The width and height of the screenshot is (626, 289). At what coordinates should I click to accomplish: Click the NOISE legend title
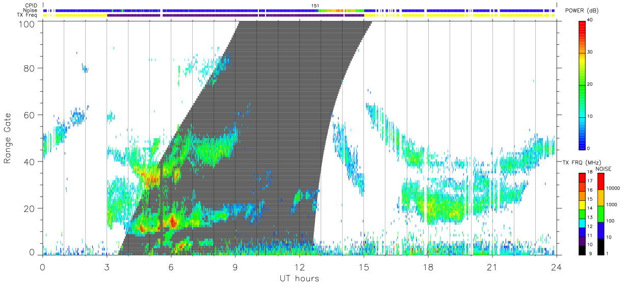click(604, 169)
